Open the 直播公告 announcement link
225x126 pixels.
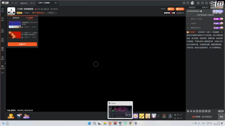coord(180,13)
